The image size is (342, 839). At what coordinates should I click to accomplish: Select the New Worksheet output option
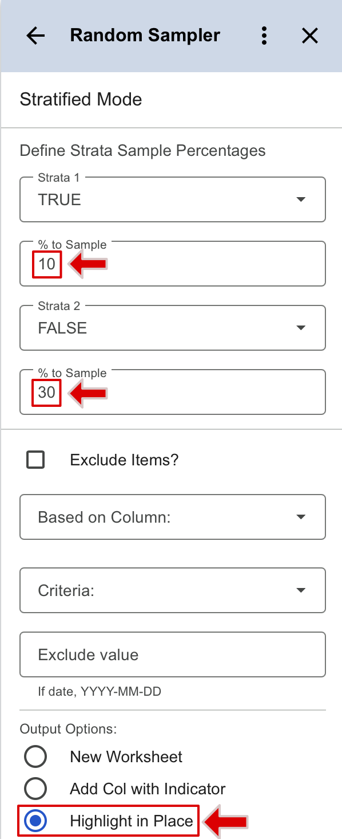[35, 756]
